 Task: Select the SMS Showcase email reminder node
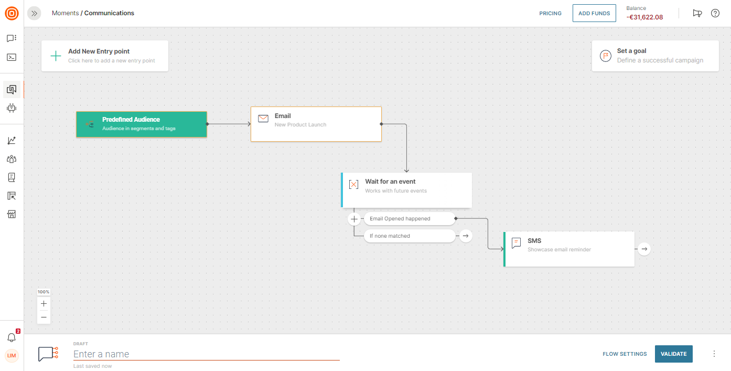coord(569,249)
